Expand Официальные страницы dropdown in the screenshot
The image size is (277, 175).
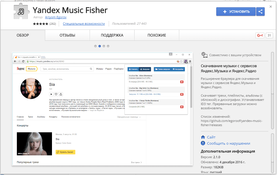coord(129,117)
